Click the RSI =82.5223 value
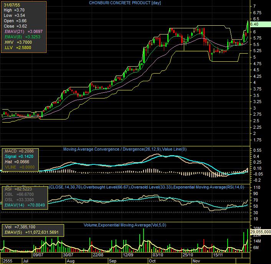Image resolution: width=271 pixels, height=264 pixels. 18,189
